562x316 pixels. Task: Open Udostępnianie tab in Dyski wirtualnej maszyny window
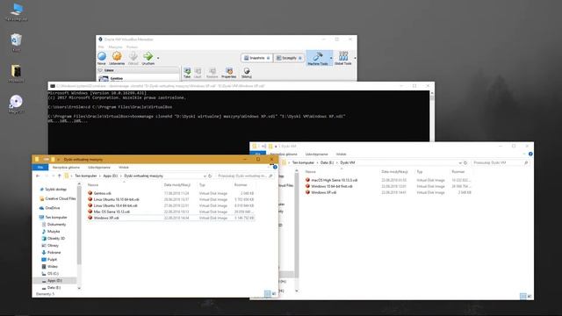point(99,168)
